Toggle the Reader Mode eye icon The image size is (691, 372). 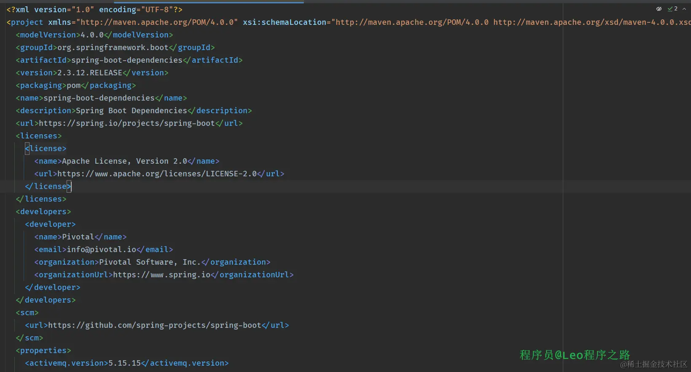659,9
